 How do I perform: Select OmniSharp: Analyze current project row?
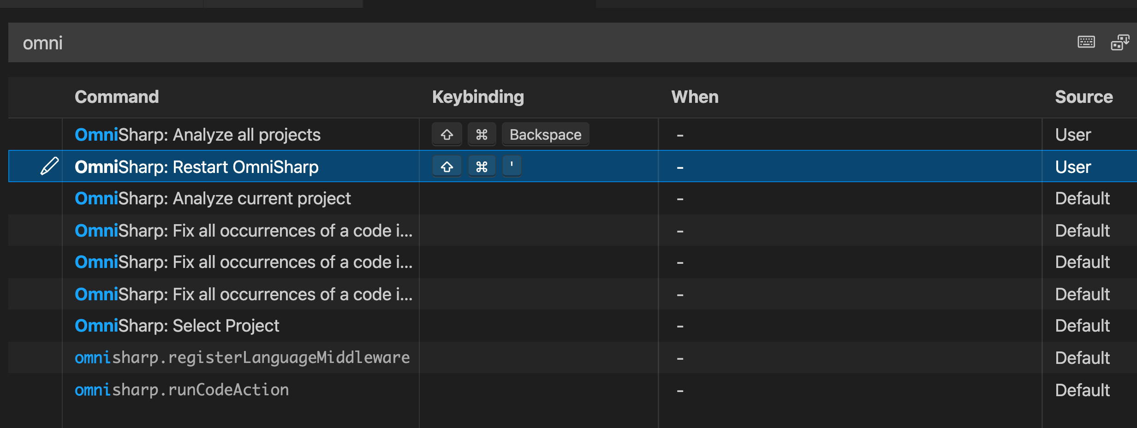click(x=572, y=198)
